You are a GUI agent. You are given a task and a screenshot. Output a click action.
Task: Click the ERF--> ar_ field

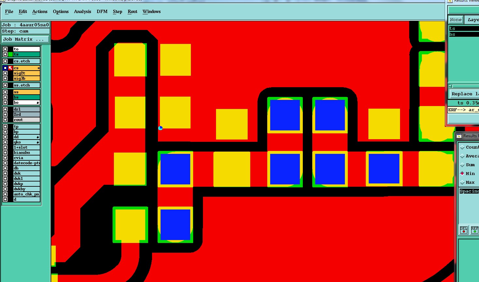(463, 110)
